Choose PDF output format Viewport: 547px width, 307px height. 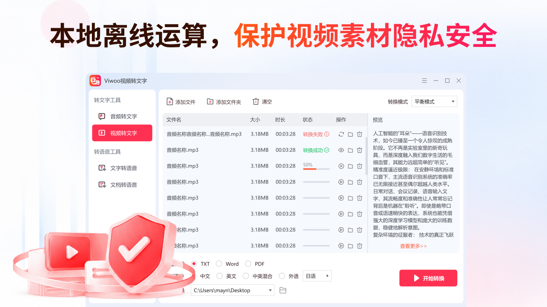[248, 264]
